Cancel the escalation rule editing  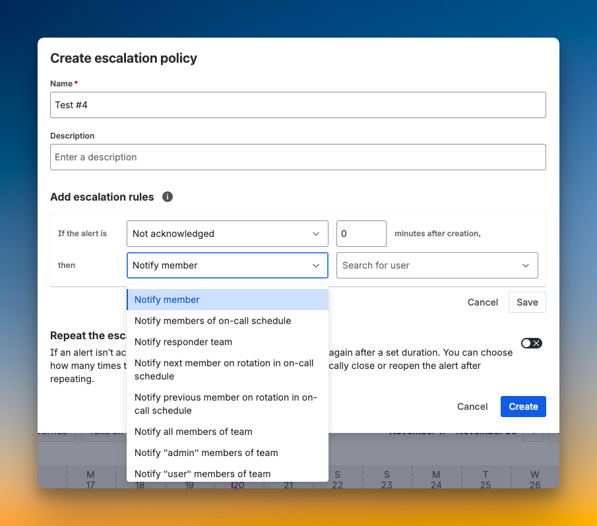(482, 302)
